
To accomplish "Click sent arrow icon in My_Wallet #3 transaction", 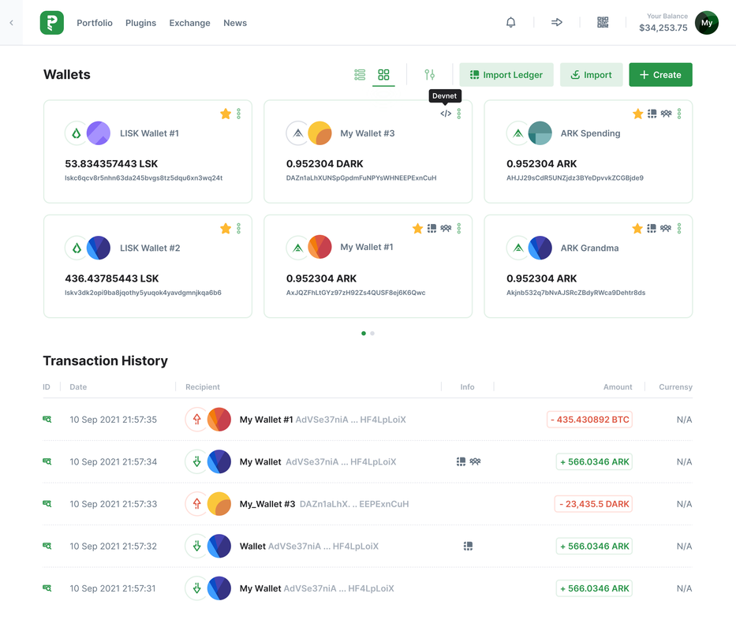I will tap(196, 504).
